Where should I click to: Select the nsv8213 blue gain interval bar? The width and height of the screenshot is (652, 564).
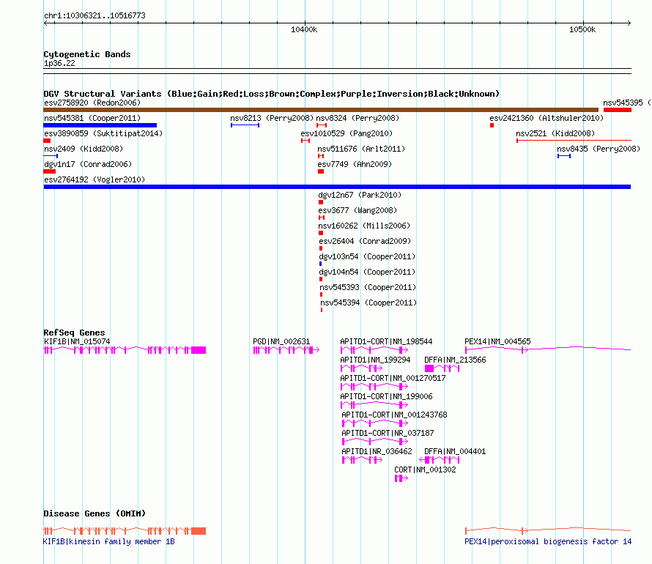[245, 125]
